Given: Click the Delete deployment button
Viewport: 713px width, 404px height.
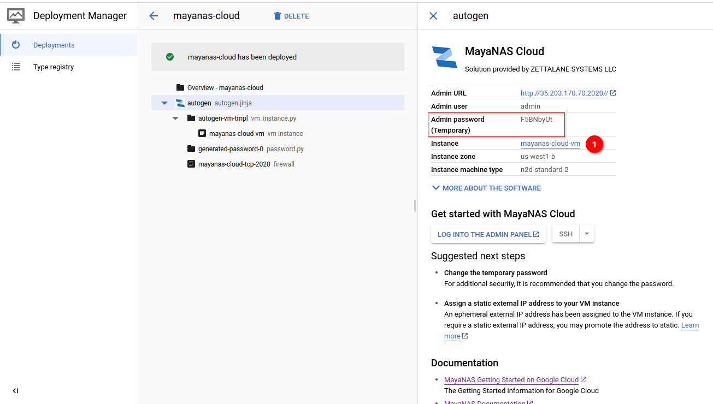Looking at the screenshot, I should pos(291,16).
